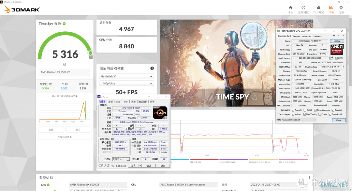Toggle the PhysX checkbox
Image resolution: width=352 pixels, height=191 pixels.
[x=320, y=114]
